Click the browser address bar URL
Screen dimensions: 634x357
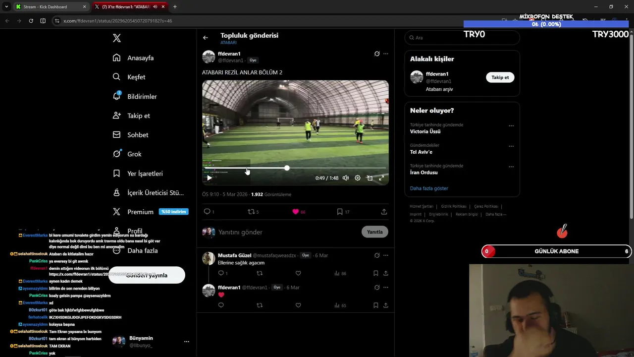[118, 21]
